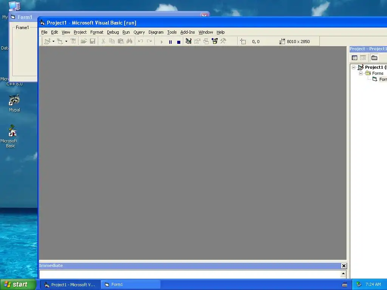Open the Query menu
This screenshot has width=387, height=290.
[x=139, y=32]
